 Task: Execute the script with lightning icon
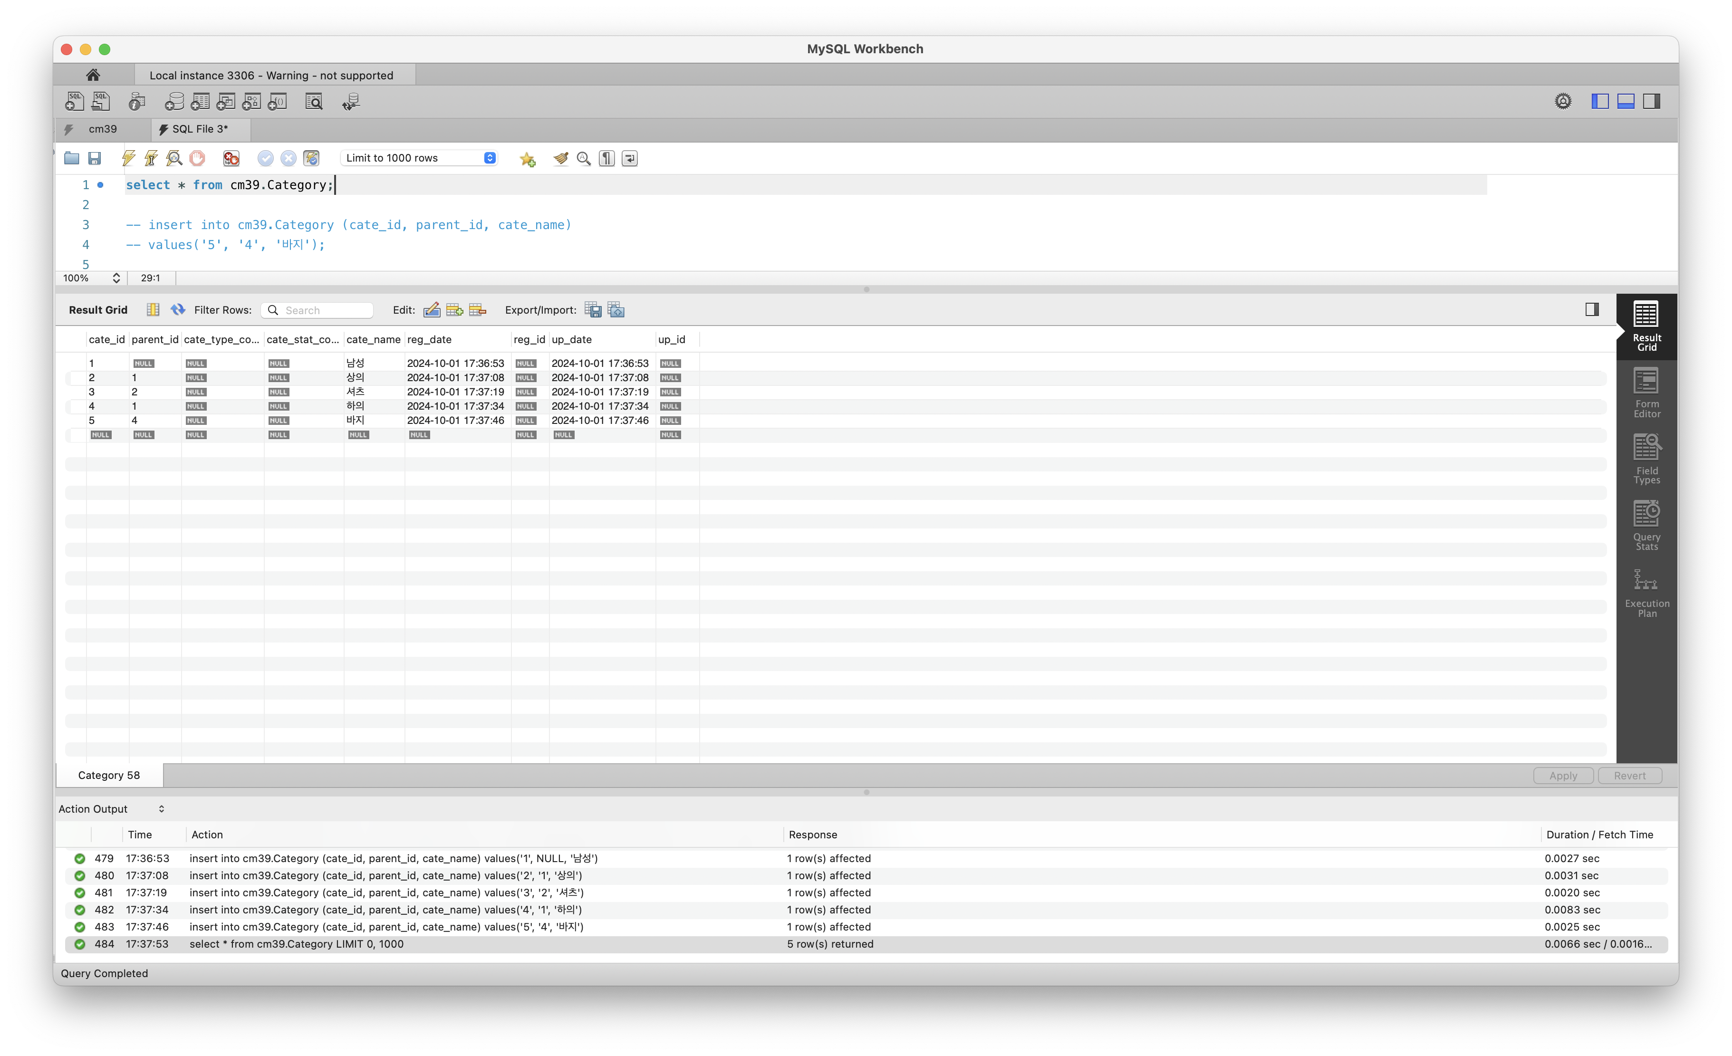point(128,158)
